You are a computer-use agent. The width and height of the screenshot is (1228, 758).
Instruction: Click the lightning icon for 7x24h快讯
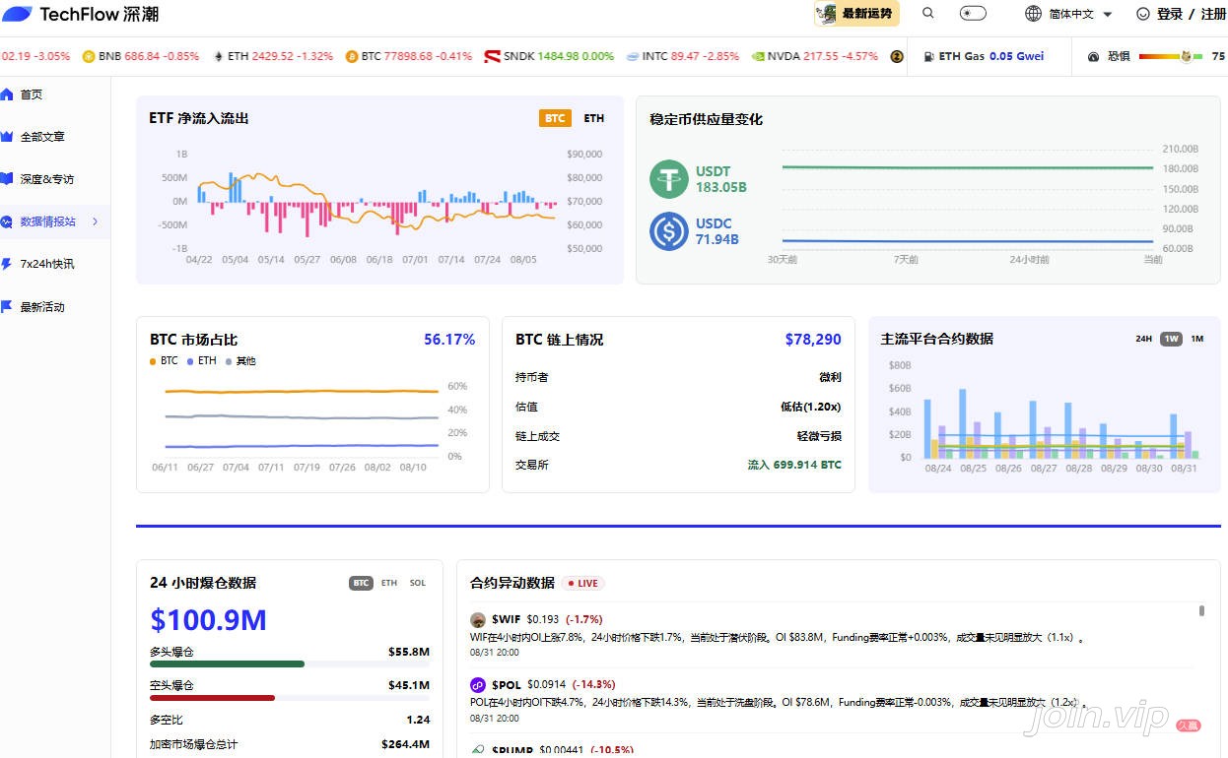(7, 264)
